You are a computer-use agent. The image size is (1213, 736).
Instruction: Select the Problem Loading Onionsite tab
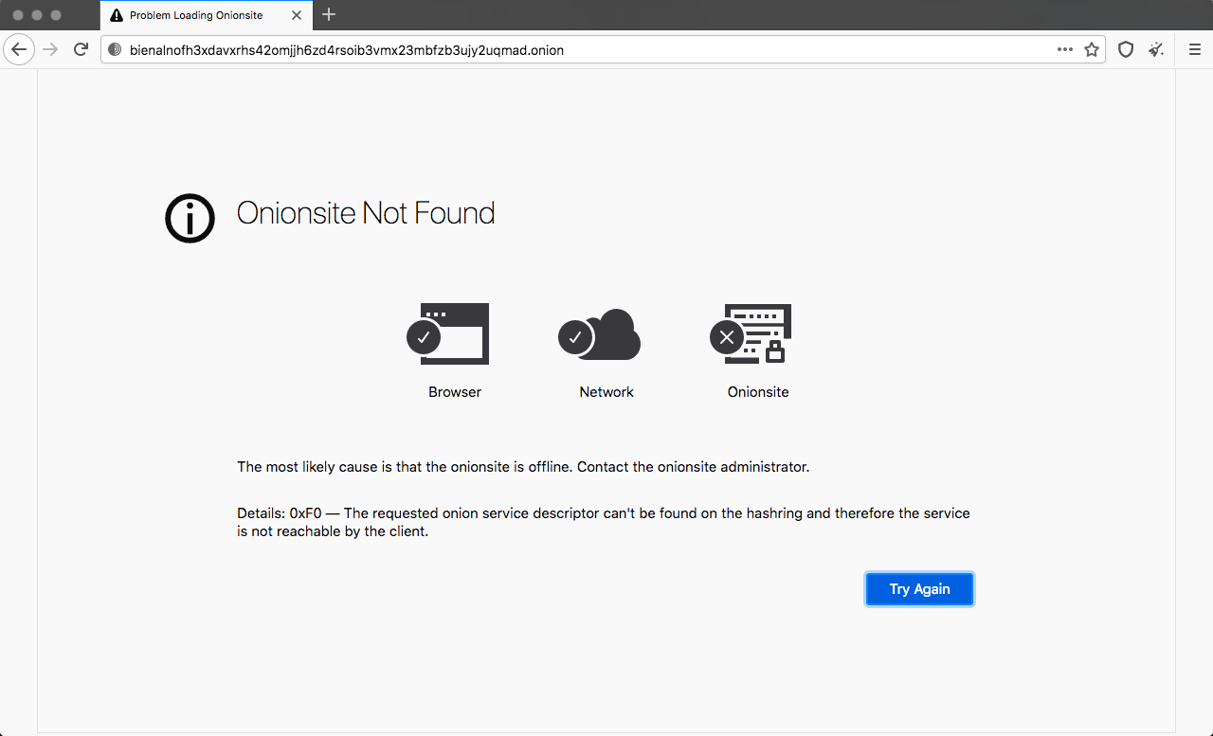tap(207, 15)
